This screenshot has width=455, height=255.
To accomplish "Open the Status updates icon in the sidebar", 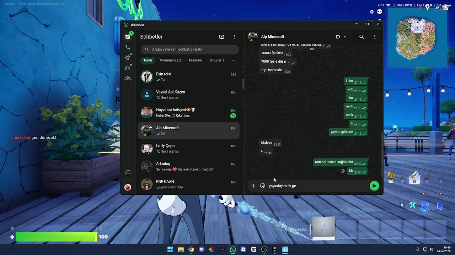I will click(128, 57).
